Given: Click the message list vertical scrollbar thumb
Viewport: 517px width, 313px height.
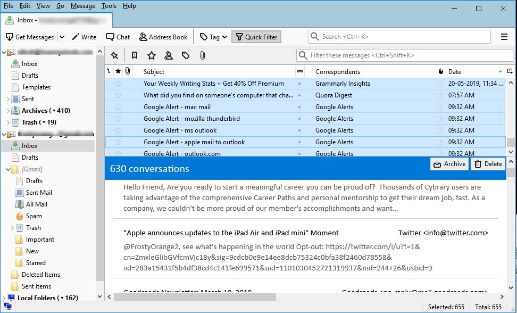Looking at the screenshot, I should [511, 143].
